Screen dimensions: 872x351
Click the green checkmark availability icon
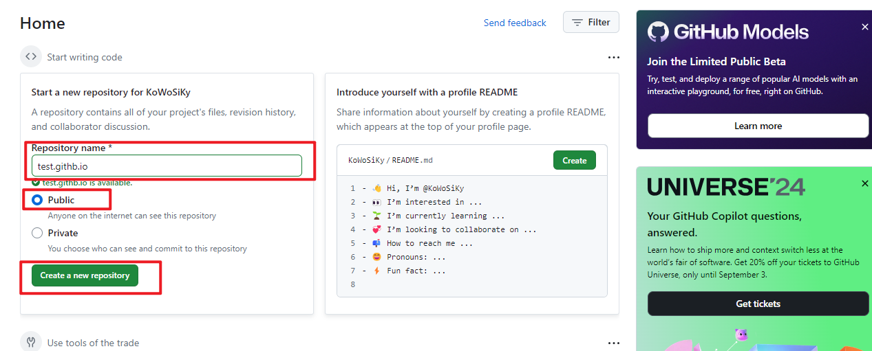(36, 183)
